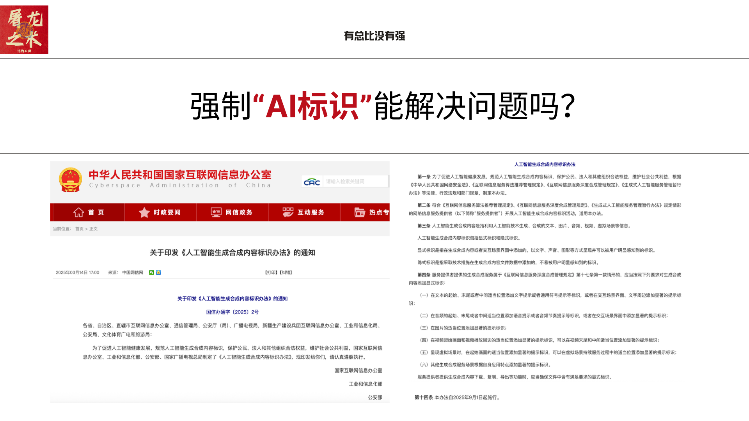Click the red 屠龙之术 logo image
Screen dimensions: 749x421
[x=24, y=30]
